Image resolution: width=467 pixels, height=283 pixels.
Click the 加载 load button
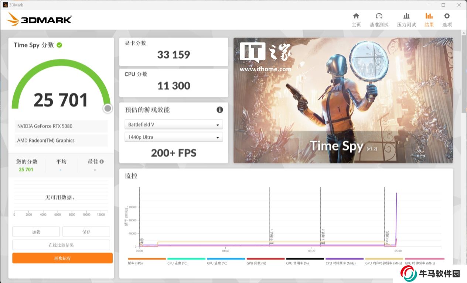click(x=36, y=232)
